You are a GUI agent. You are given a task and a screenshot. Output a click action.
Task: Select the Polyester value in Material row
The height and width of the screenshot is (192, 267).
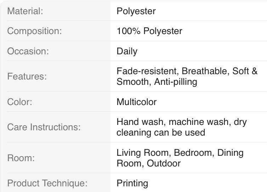click(136, 11)
